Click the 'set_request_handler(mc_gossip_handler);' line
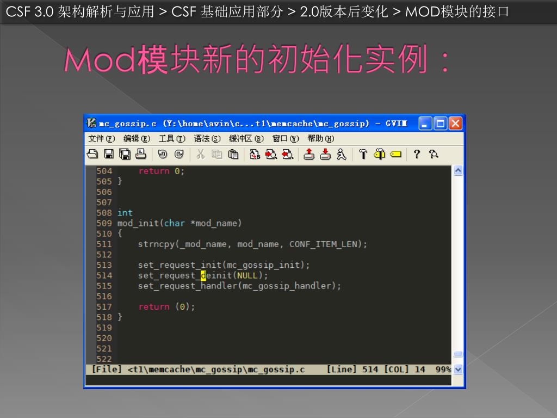 click(x=239, y=286)
